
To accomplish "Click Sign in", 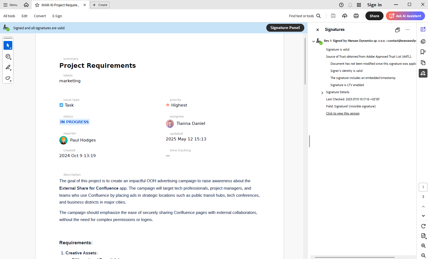I will pyautogui.click(x=374, y=5).
